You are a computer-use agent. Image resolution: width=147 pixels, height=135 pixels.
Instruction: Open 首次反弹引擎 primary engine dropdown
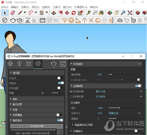coord(119,92)
